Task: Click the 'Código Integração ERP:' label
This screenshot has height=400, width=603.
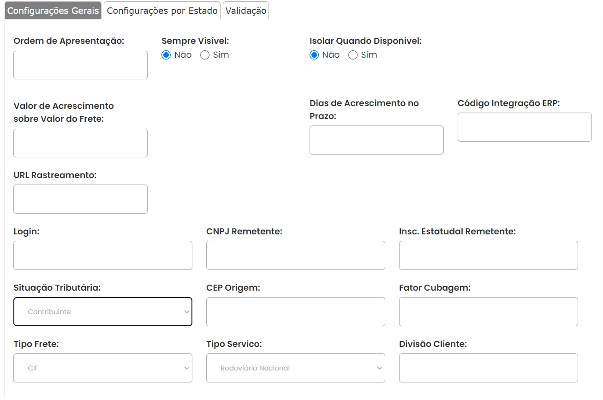Action: pos(509,103)
